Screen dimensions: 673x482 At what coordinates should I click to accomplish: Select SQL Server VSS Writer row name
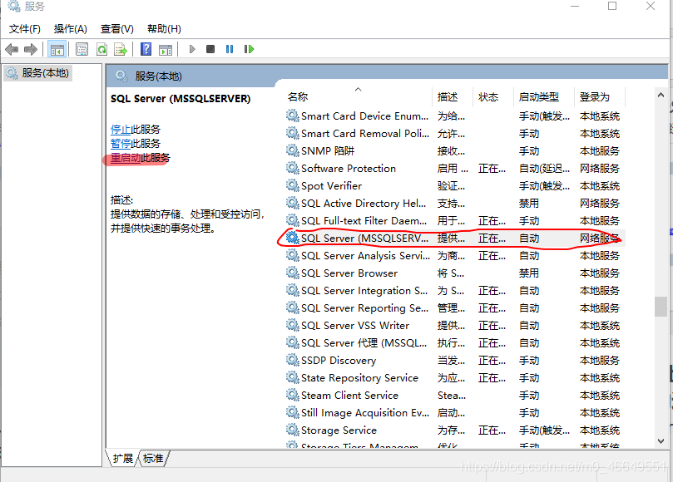point(355,326)
